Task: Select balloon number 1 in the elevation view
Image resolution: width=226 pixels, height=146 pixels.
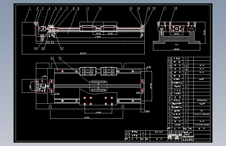Action: 30,8
